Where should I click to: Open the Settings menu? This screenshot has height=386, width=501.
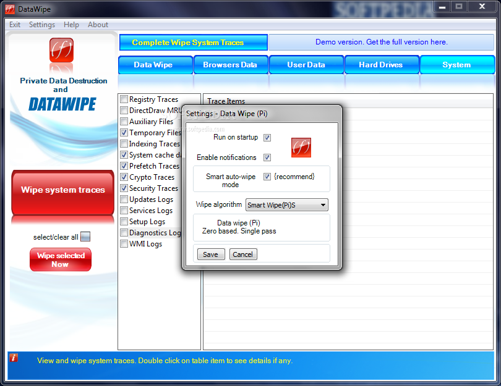pos(42,25)
